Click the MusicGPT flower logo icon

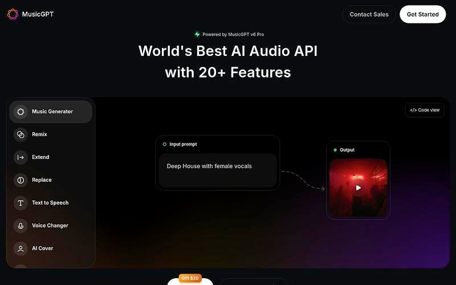[x=13, y=14]
